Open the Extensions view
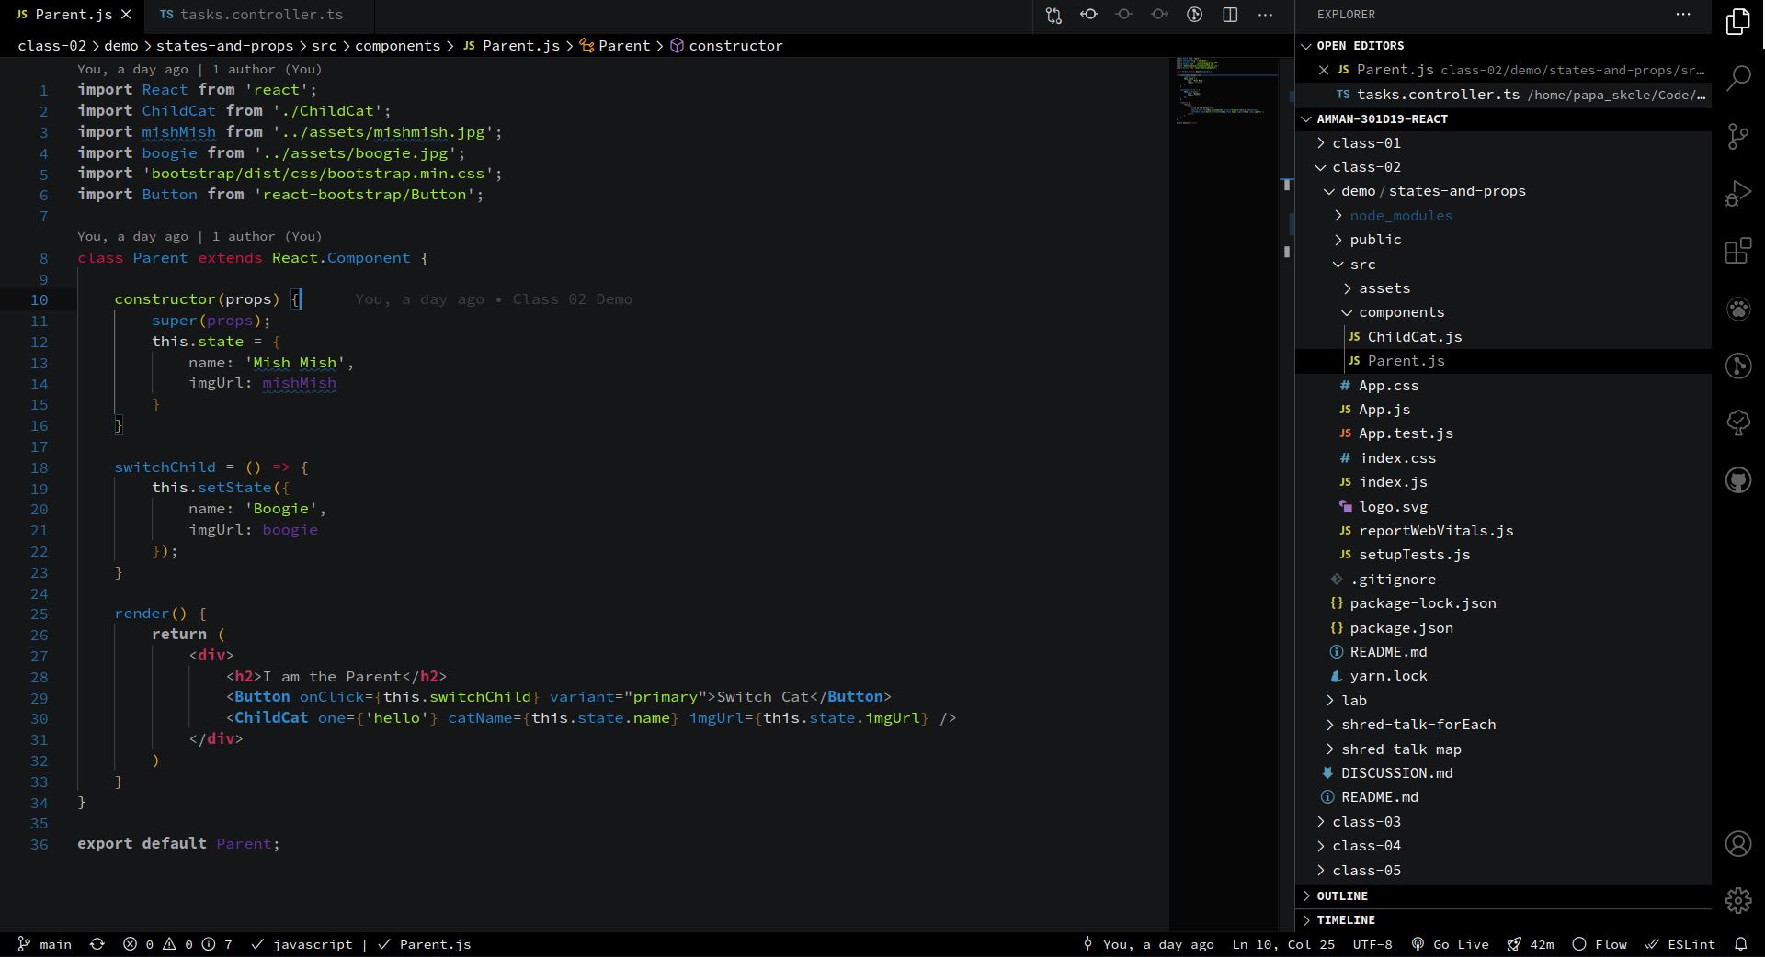 (1737, 251)
